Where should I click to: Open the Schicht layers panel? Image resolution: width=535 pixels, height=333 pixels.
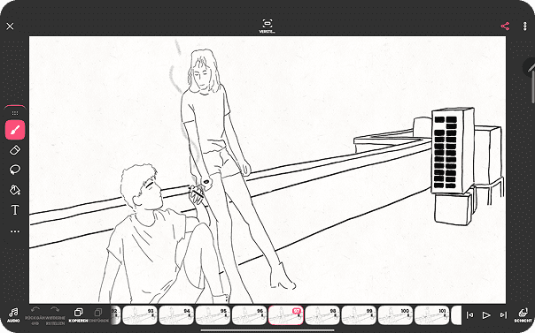[523, 315]
